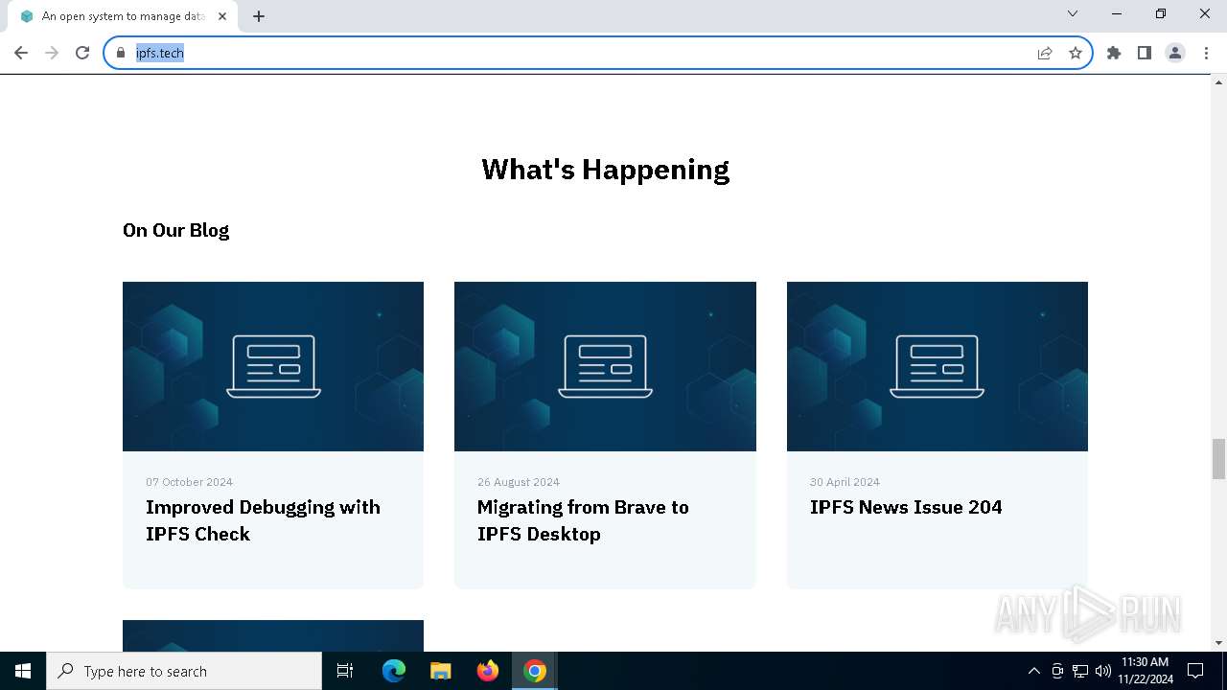1227x690 pixels.
Task: Launch Firefox from the taskbar
Action: (488, 671)
